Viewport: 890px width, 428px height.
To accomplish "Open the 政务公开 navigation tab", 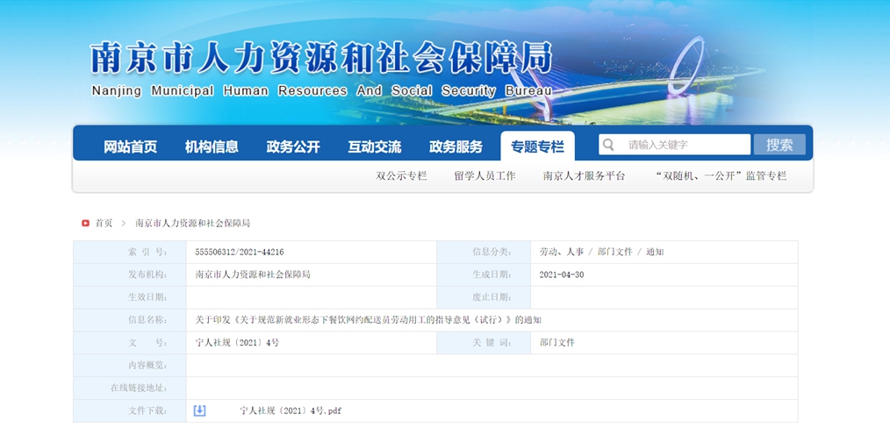I will point(293,146).
